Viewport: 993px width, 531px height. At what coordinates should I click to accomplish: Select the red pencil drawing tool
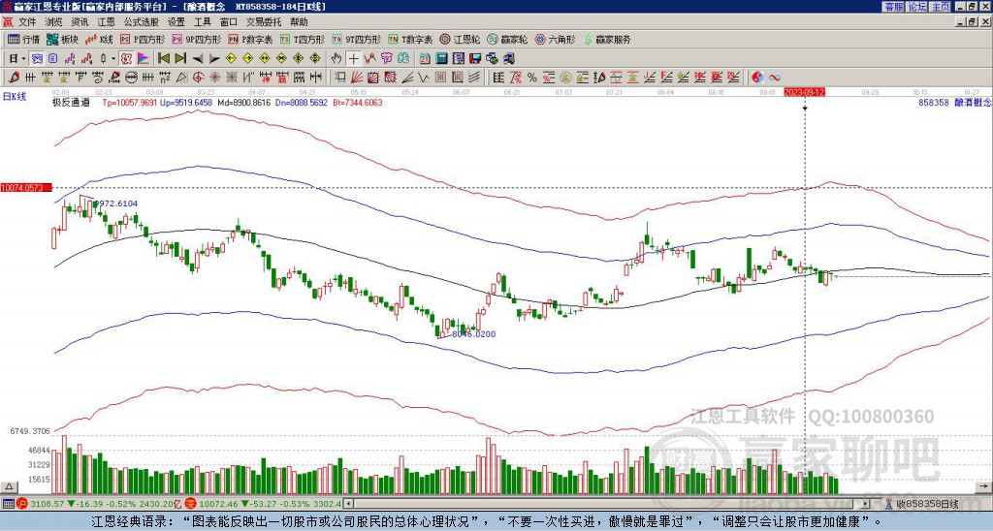[14, 78]
